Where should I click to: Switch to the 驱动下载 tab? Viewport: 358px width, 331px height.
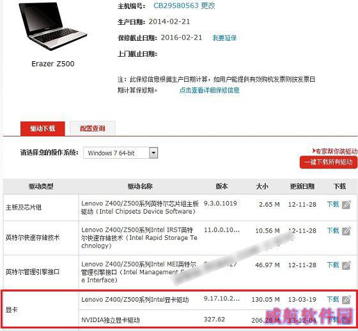(43, 128)
